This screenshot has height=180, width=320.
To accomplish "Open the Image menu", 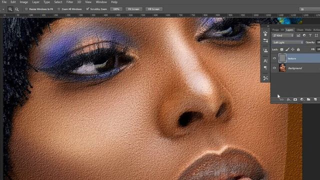I will [23, 2].
